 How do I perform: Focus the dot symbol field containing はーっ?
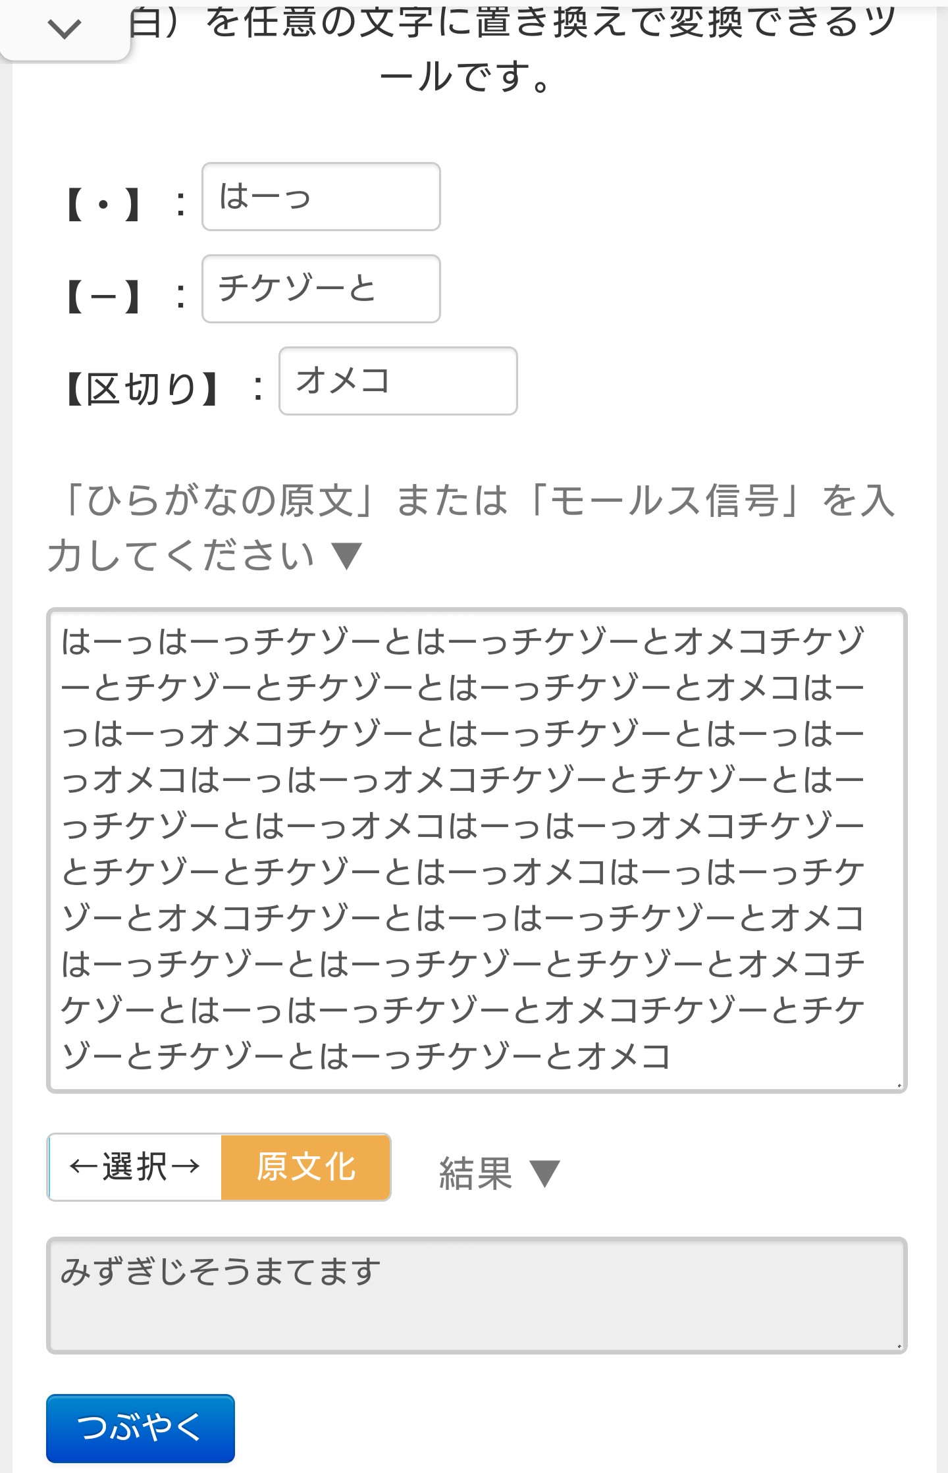pos(321,197)
